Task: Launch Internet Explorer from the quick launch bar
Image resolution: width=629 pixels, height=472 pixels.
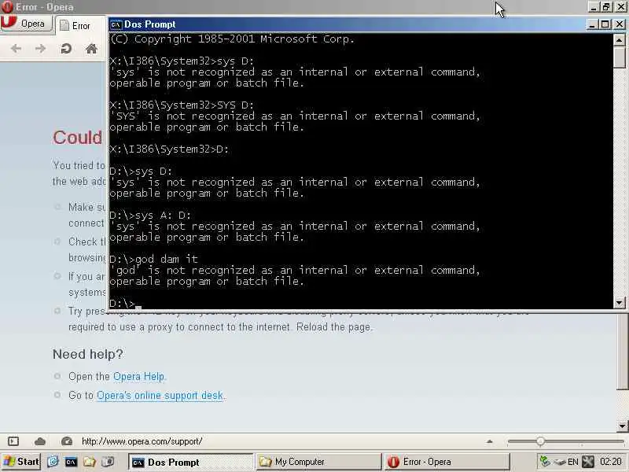Action: pos(53,462)
